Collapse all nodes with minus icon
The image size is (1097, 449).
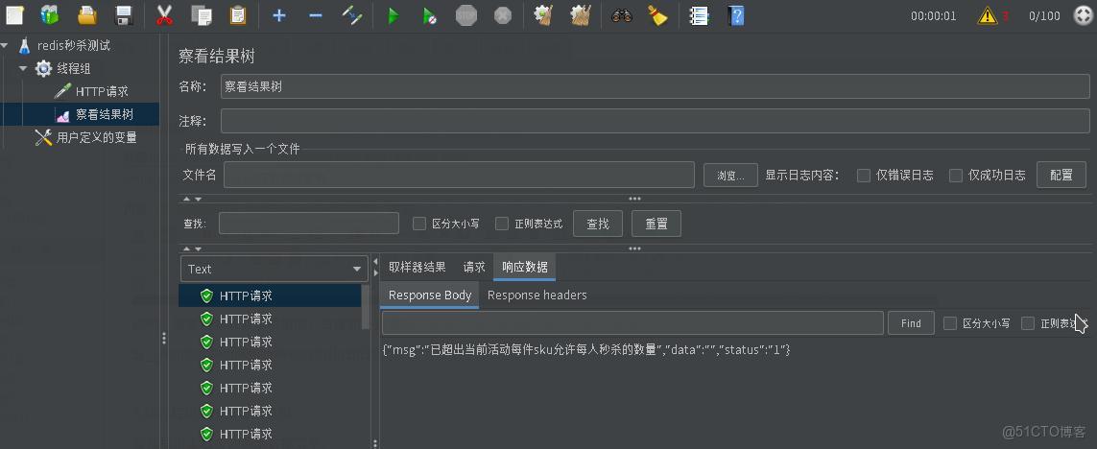(x=316, y=14)
